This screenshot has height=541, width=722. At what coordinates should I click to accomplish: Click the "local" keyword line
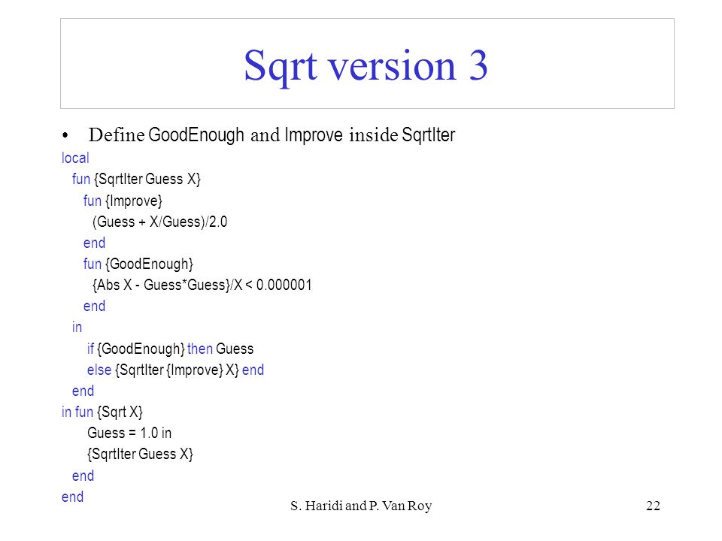coord(75,158)
